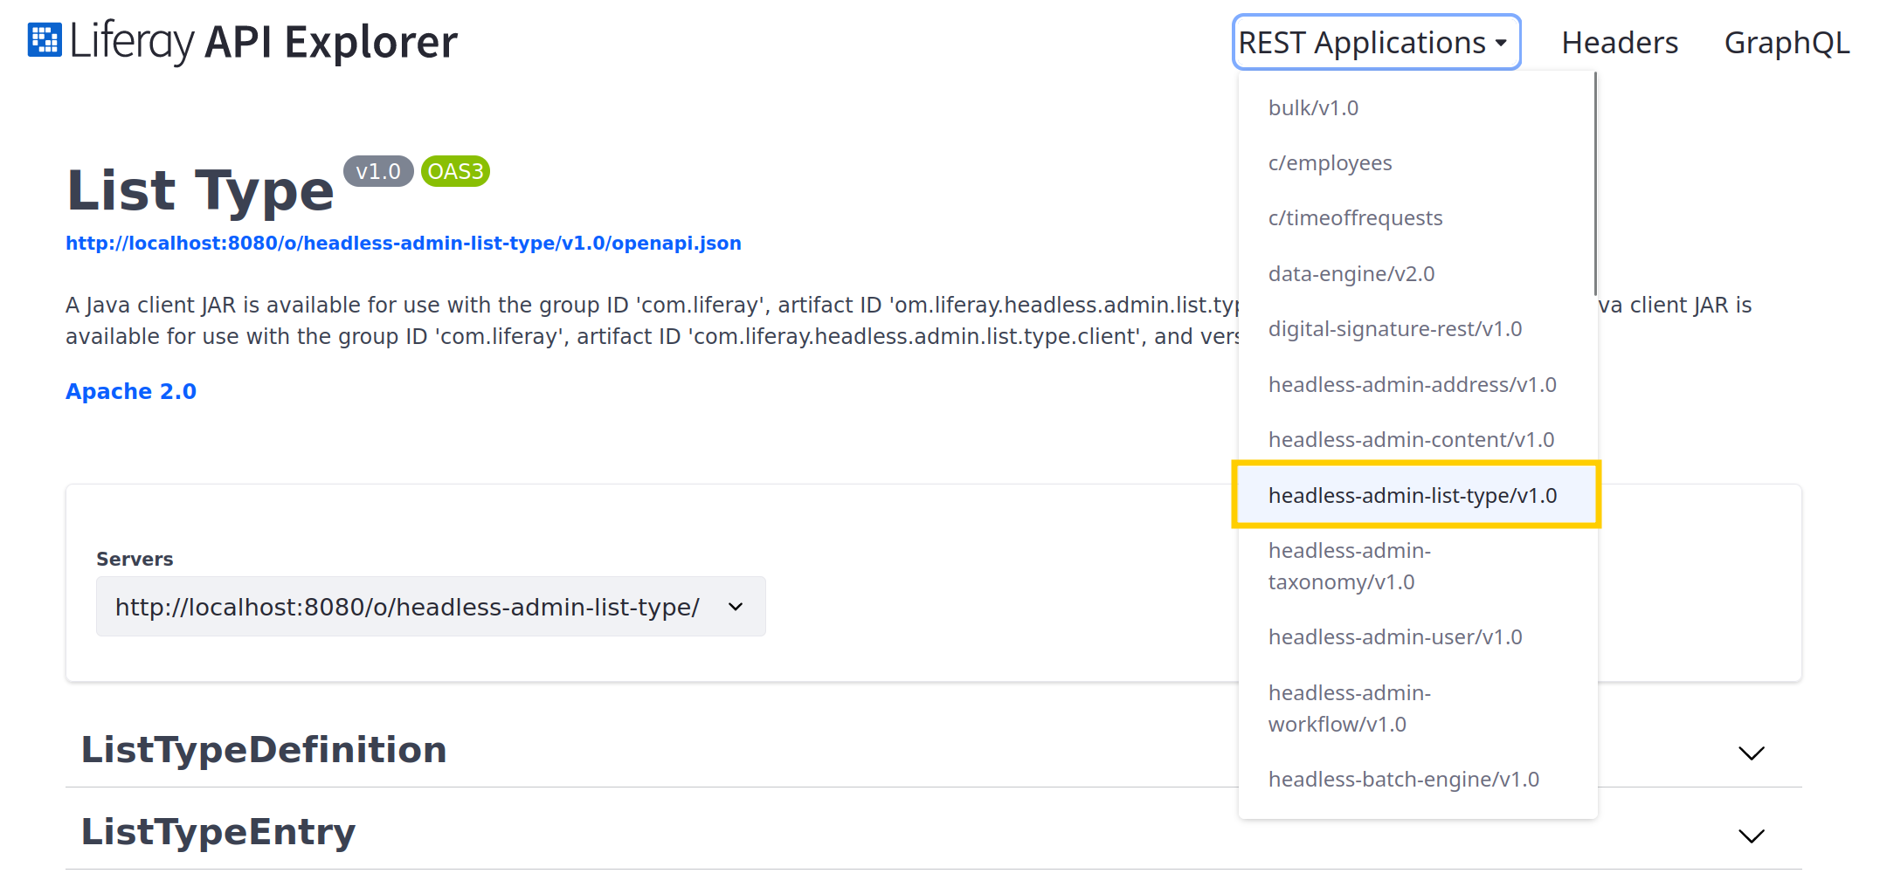Select headless-admin-list-type/v1.0 item
The image size is (1880, 894).
[1416, 495]
